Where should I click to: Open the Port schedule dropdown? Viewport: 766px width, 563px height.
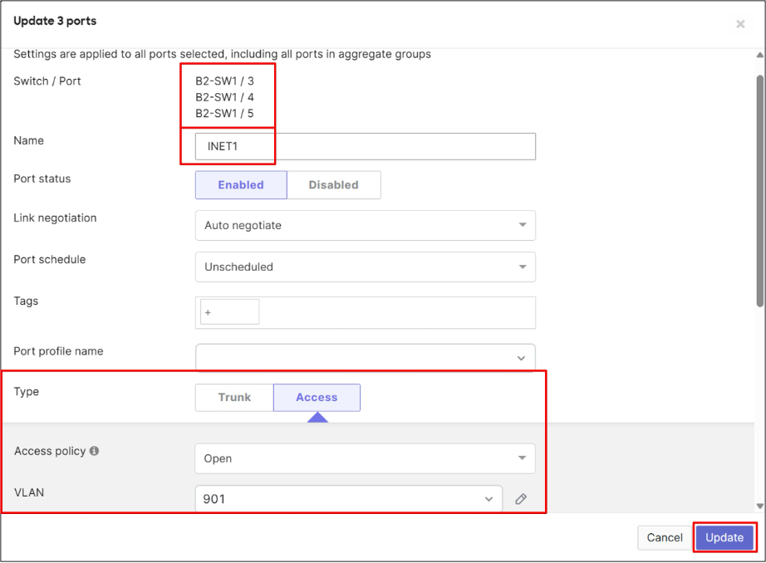tap(366, 267)
